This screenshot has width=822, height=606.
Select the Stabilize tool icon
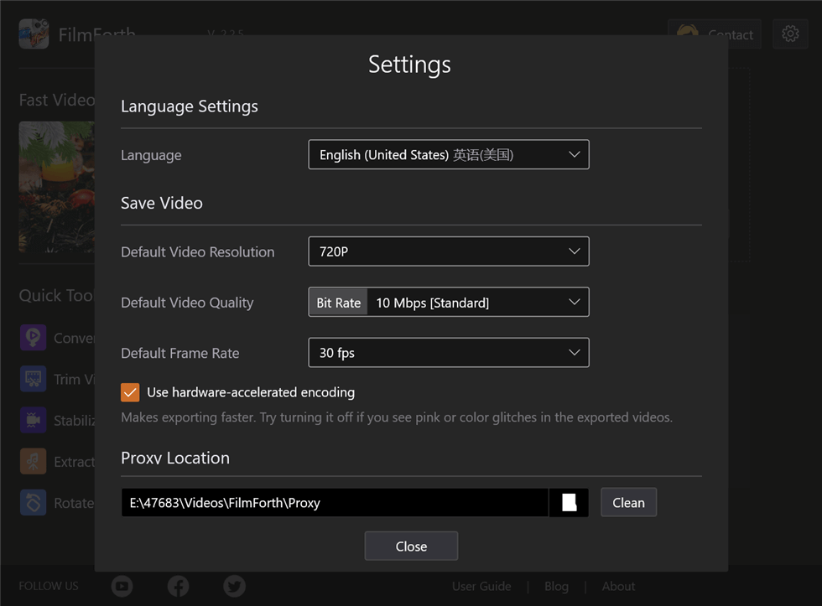pyautogui.click(x=33, y=420)
